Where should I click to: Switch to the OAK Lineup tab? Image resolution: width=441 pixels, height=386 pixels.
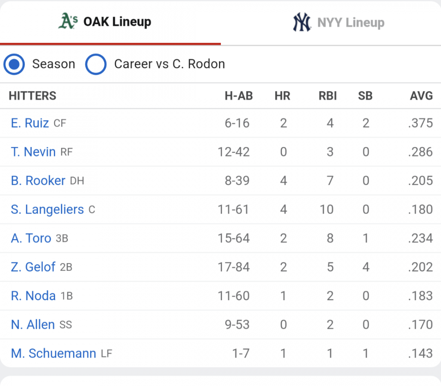[110, 22]
